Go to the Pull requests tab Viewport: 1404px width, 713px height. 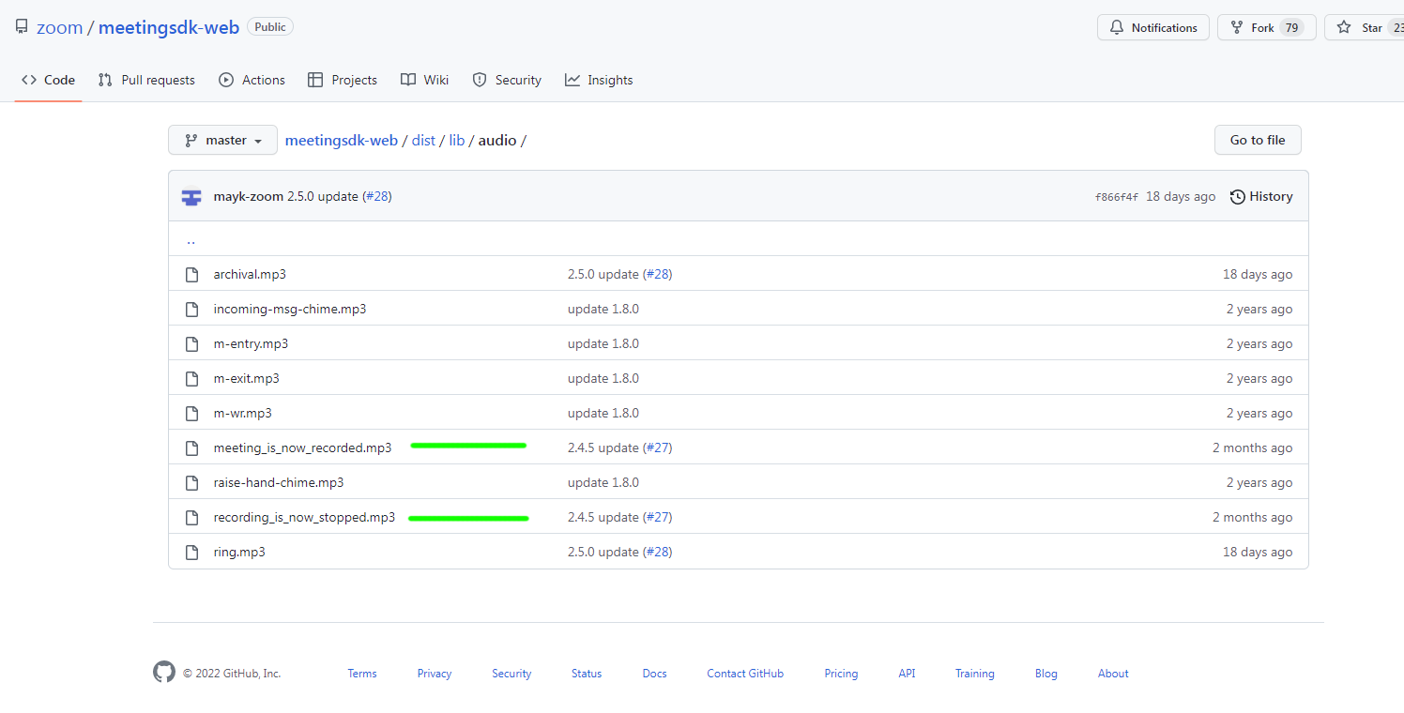point(146,80)
